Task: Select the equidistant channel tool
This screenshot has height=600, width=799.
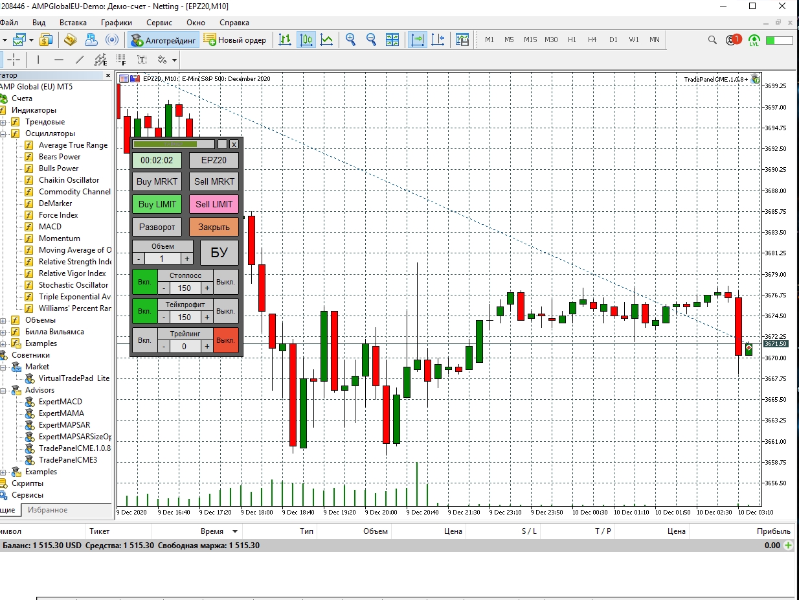Action: pyautogui.click(x=100, y=60)
